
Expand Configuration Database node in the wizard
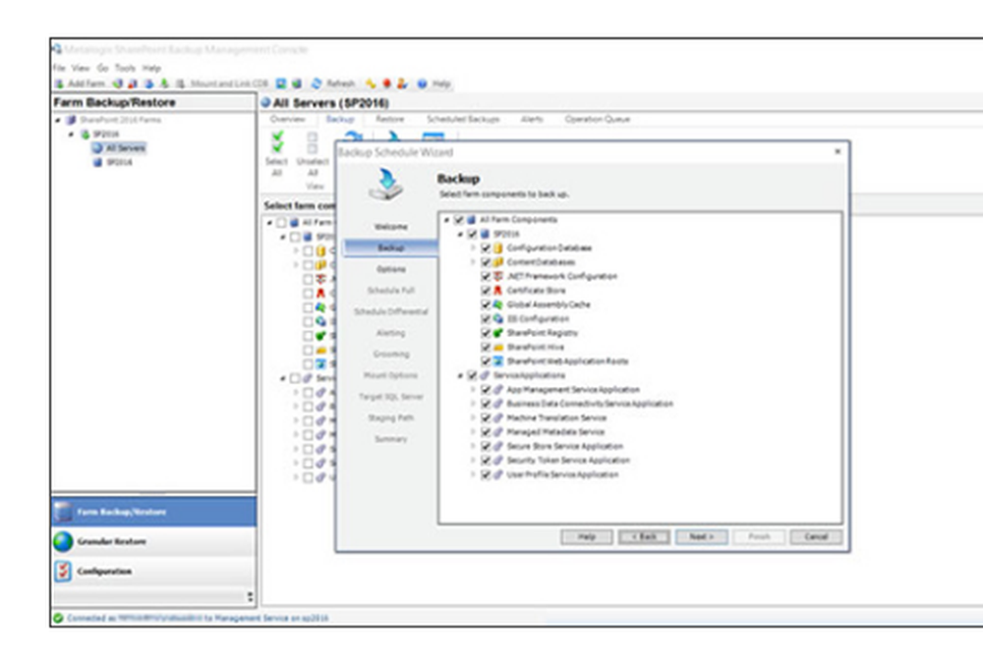click(474, 248)
